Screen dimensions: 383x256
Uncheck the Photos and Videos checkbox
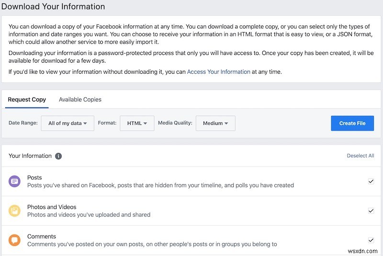[371, 211]
